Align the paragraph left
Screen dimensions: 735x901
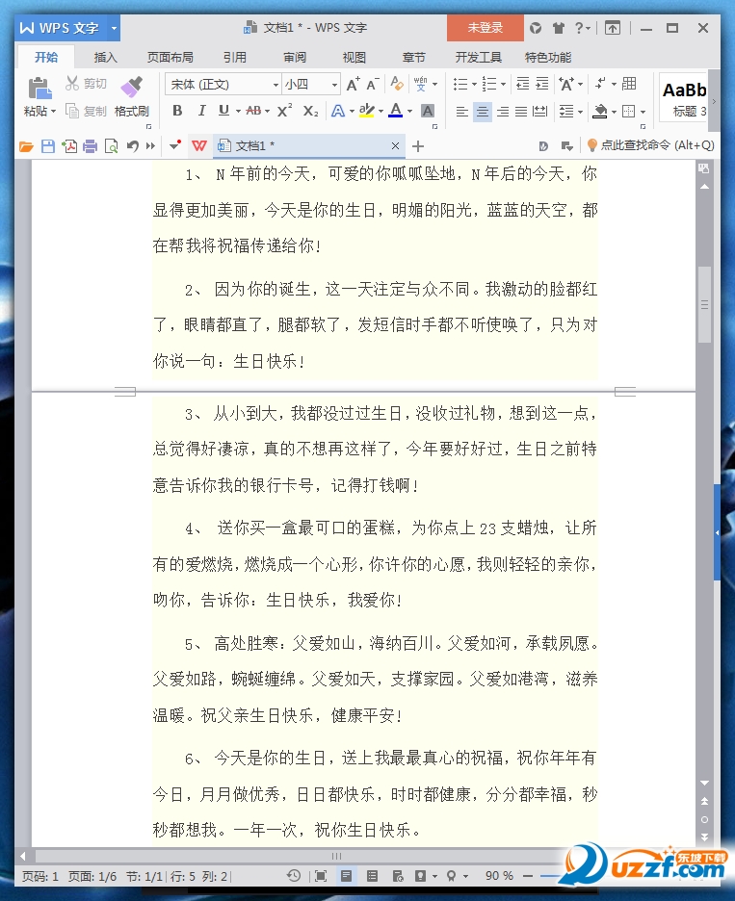[461, 111]
